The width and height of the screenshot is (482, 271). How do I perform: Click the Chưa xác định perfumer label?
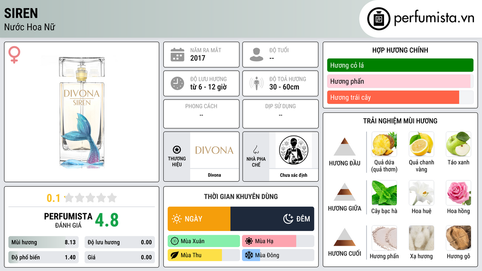294,175
